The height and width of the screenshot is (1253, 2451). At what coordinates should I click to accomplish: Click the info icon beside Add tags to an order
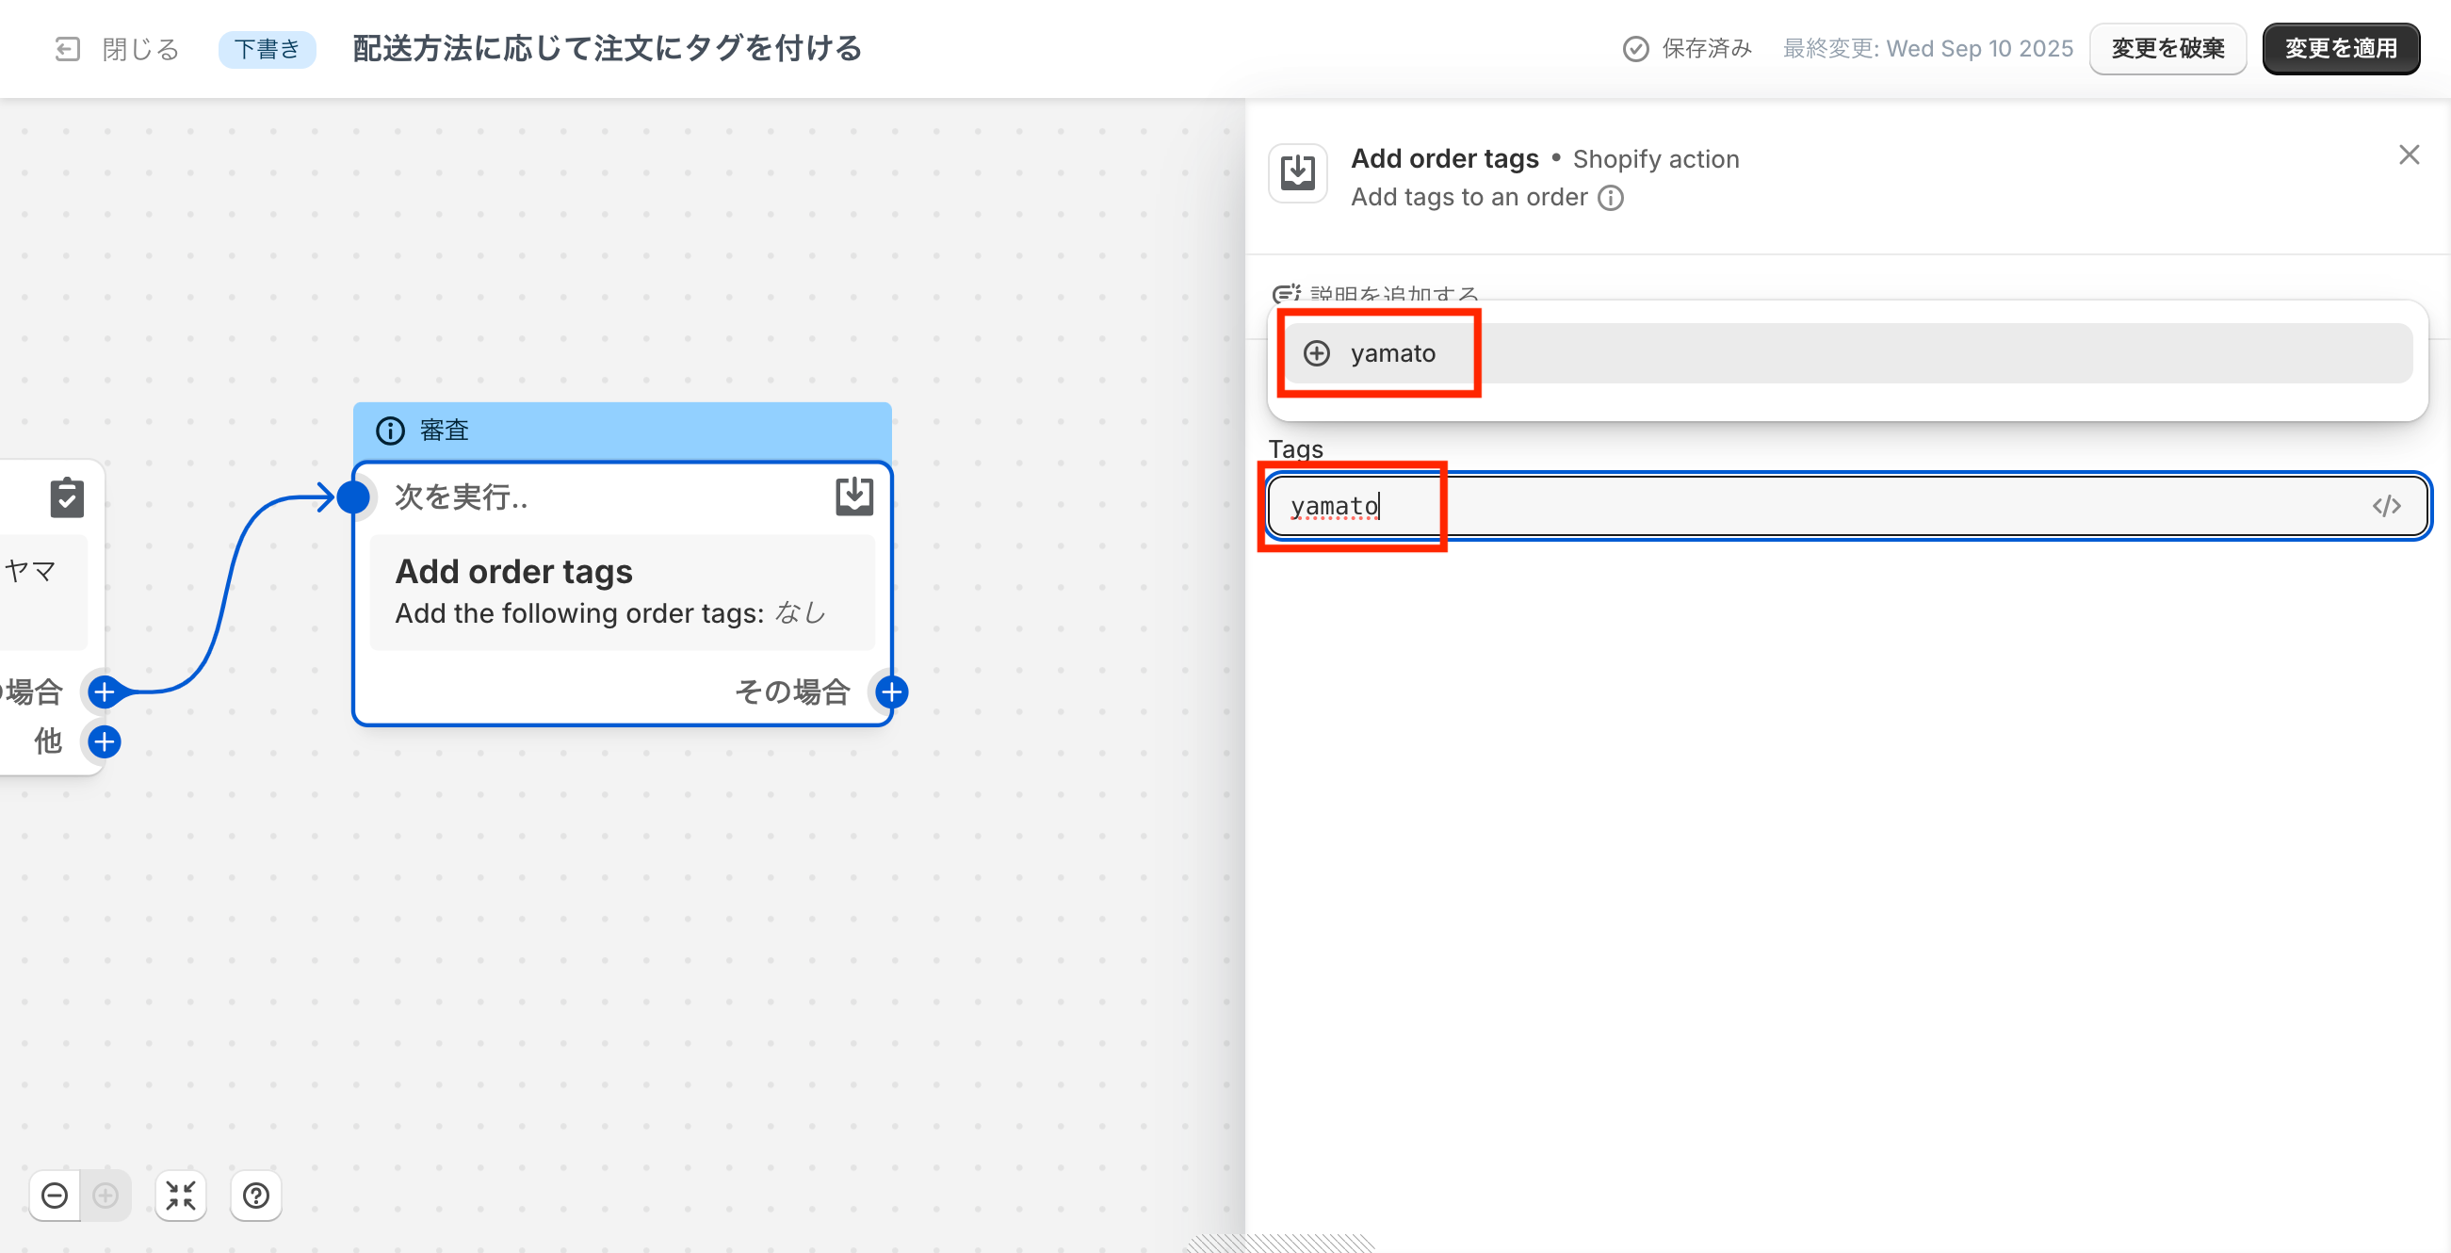pyautogui.click(x=1610, y=198)
